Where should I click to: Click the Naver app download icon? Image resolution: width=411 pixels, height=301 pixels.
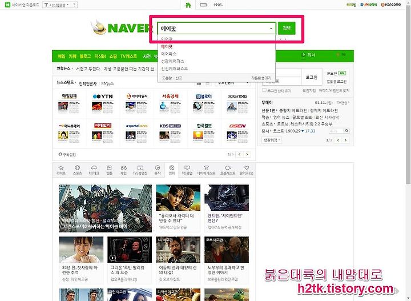pyautogui.click(x=7, y=5)
